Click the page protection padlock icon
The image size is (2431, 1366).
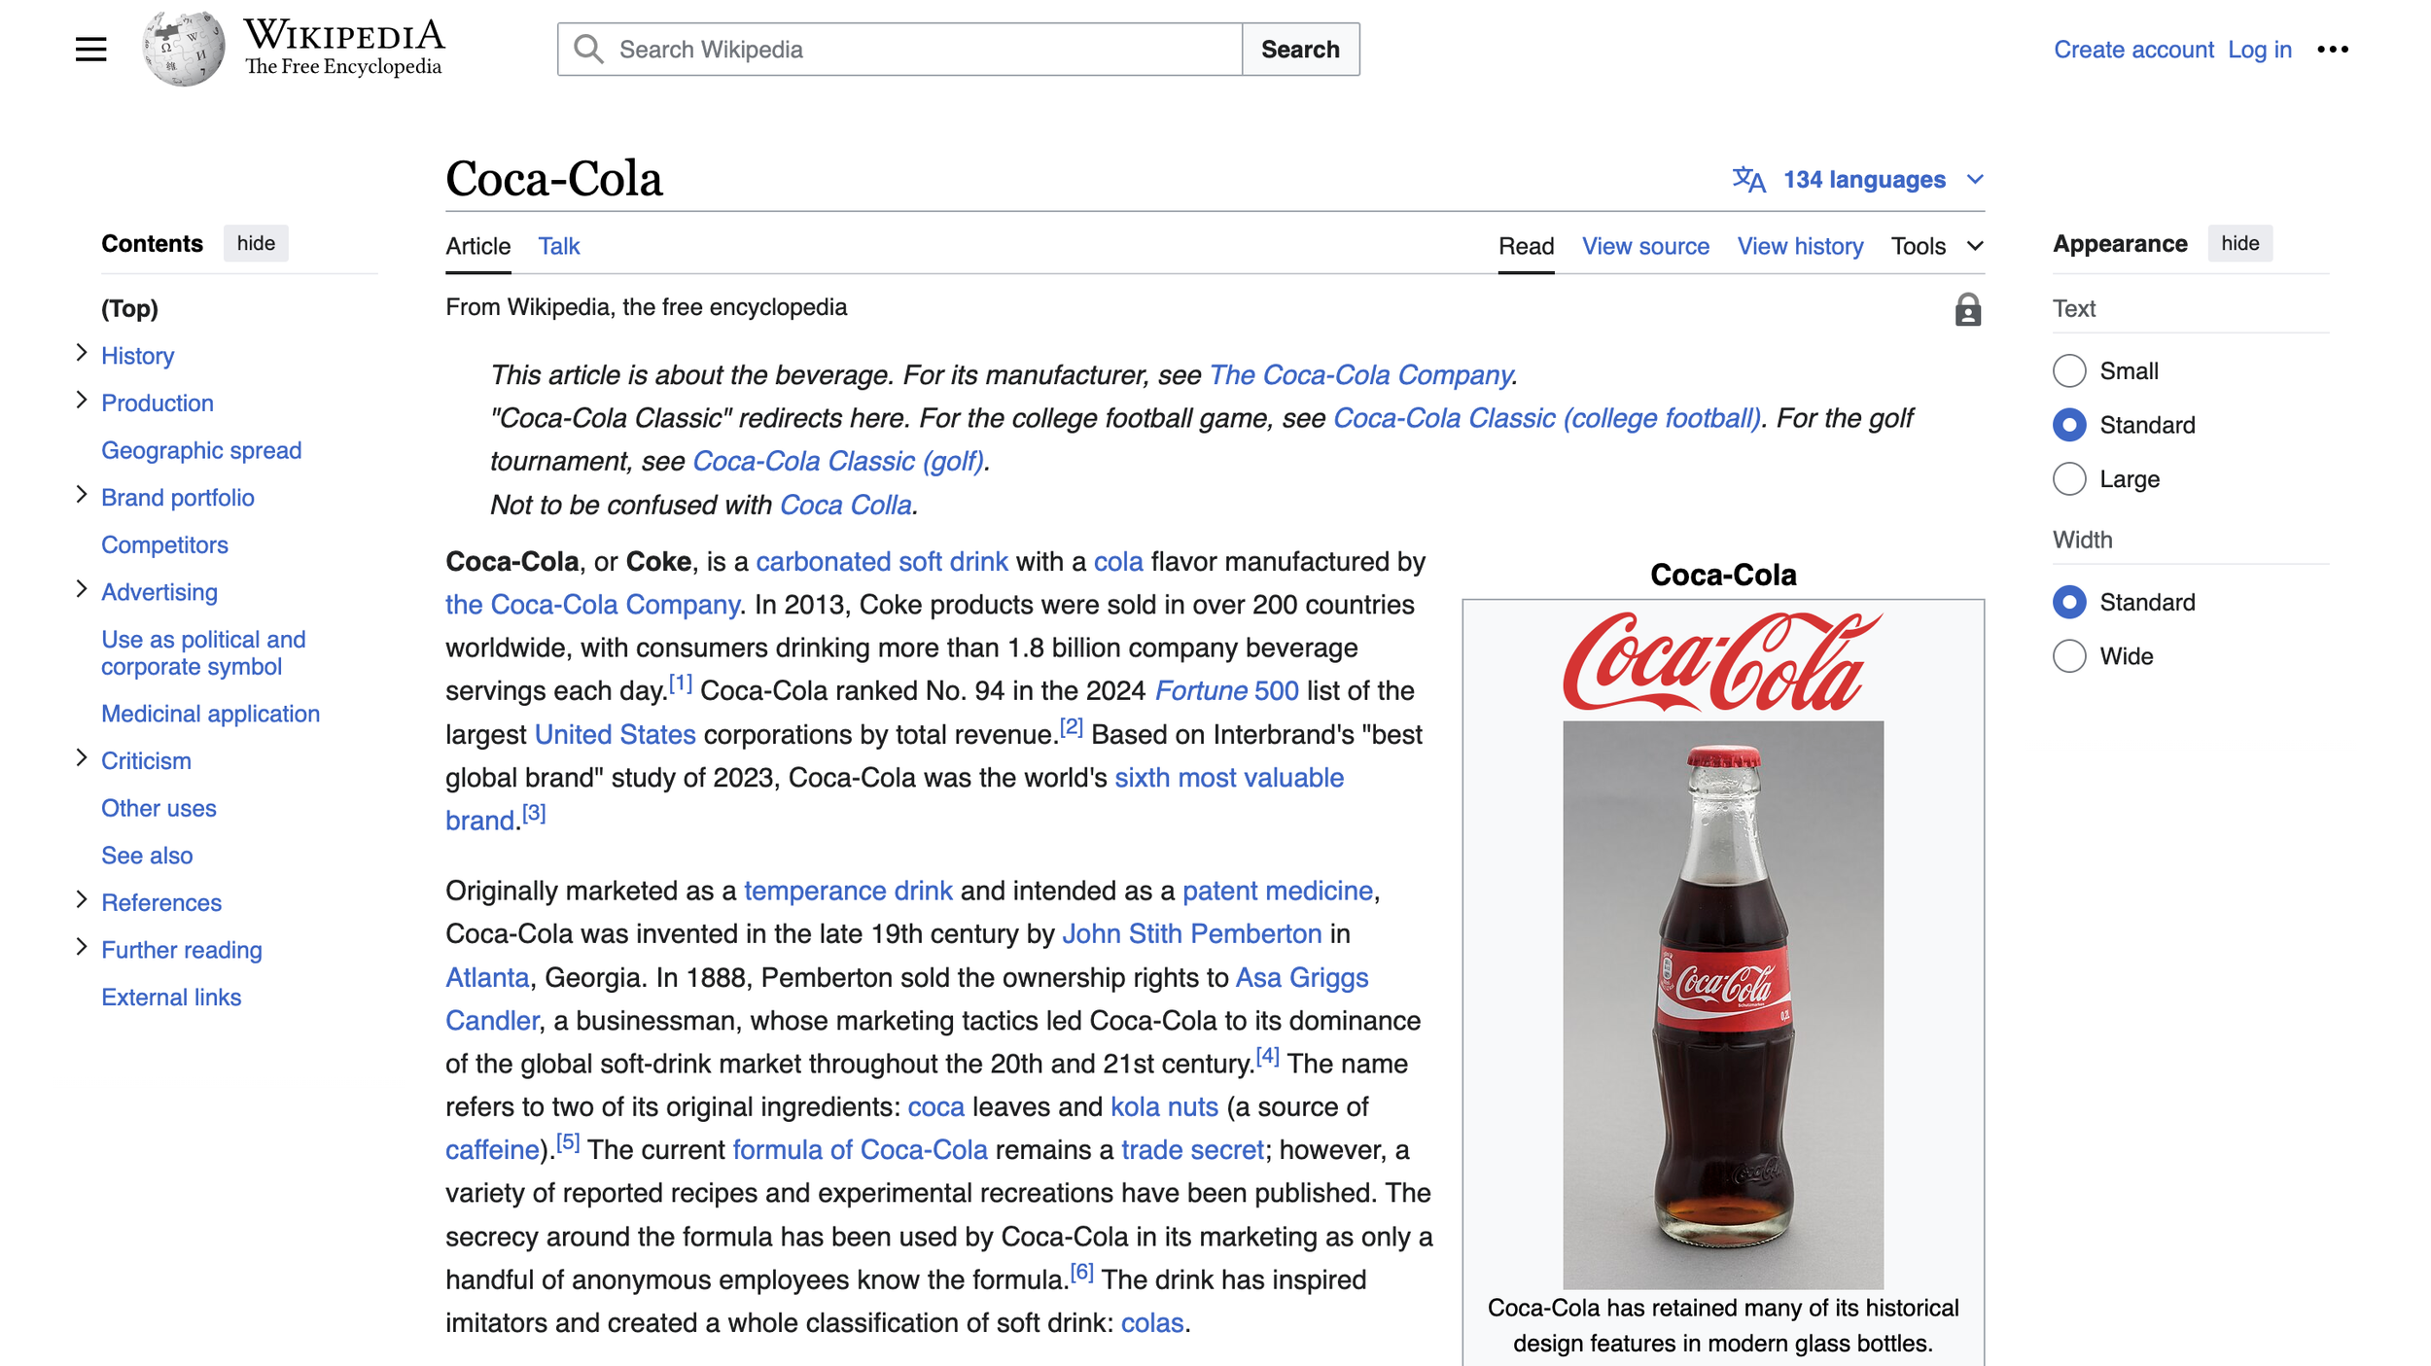1967,309
